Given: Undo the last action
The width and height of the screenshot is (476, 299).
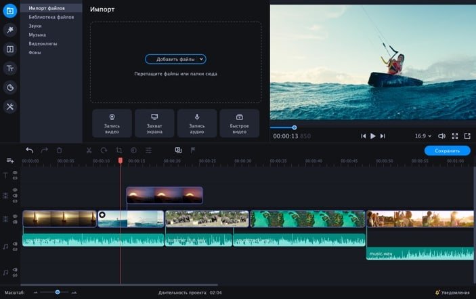Looking at the screenshot, I should tap(29, 151).
